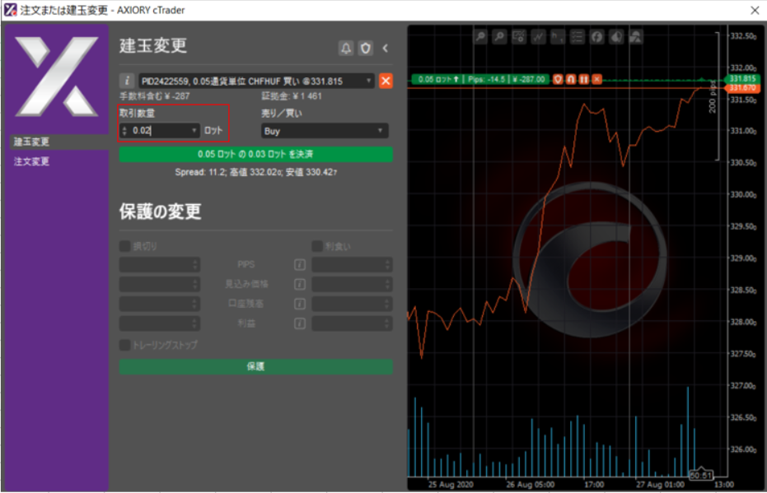Screen dimensions: 767x493
Task: Open the indicators f icon in chart toolbar
Action: pos(596,37)
